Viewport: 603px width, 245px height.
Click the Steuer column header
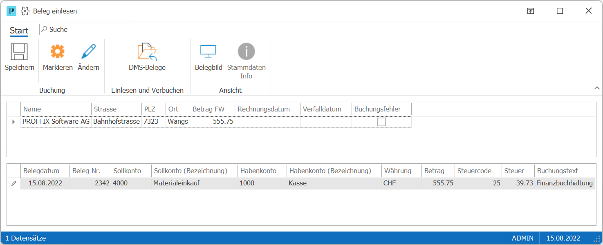pyautogui.click(x=518, y=171)
